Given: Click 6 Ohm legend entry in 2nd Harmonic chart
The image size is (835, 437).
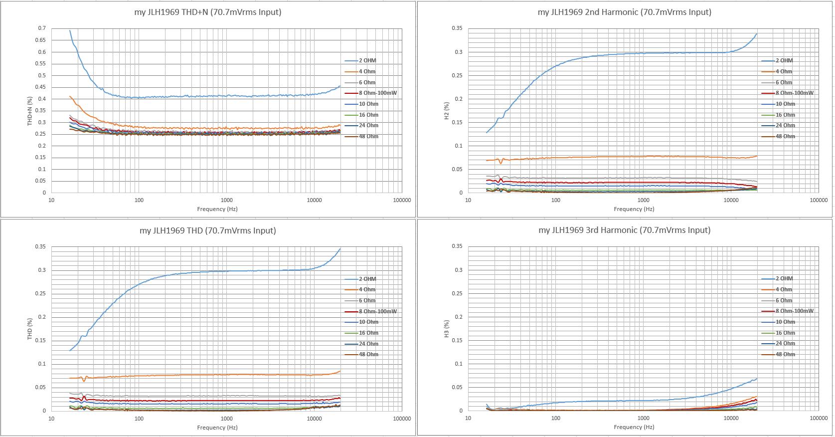Looking at the screenshot, I should coord(777,82).
